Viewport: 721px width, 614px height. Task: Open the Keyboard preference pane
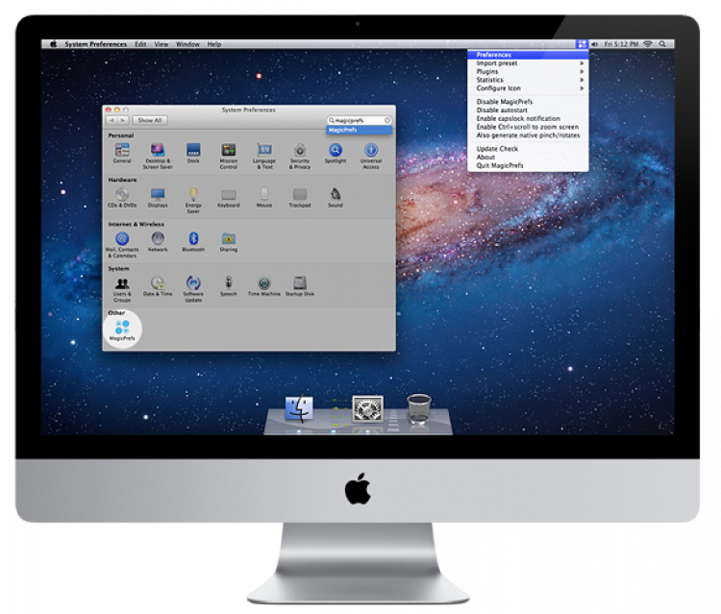click(229, 198)
